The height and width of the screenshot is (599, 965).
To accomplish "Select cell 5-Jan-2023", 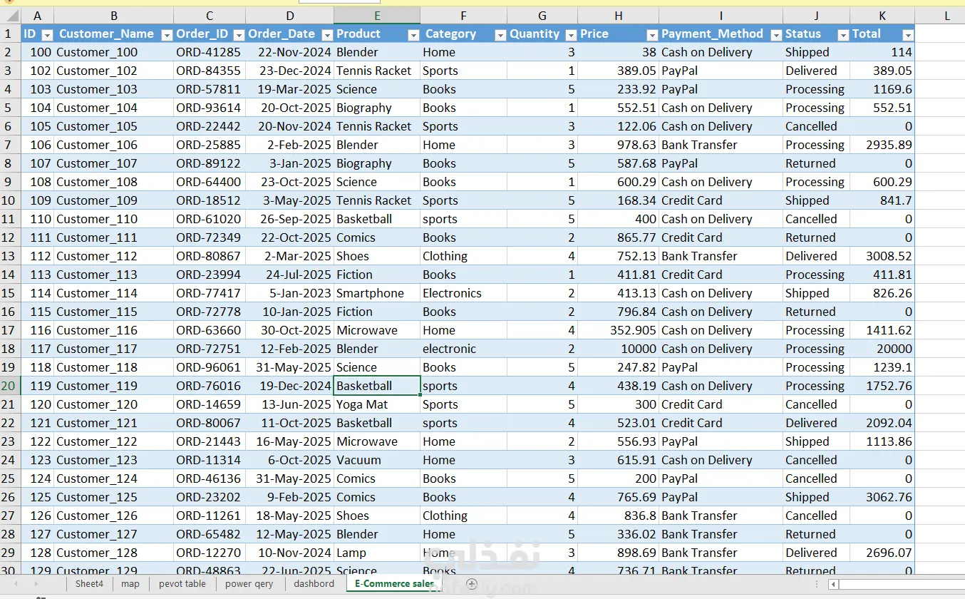I will coord(289,293).
